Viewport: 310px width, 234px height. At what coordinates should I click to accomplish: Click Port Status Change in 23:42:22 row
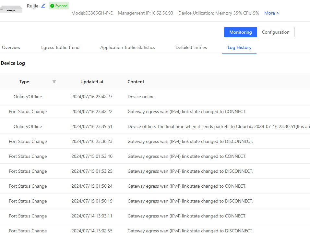click(28, 112)
